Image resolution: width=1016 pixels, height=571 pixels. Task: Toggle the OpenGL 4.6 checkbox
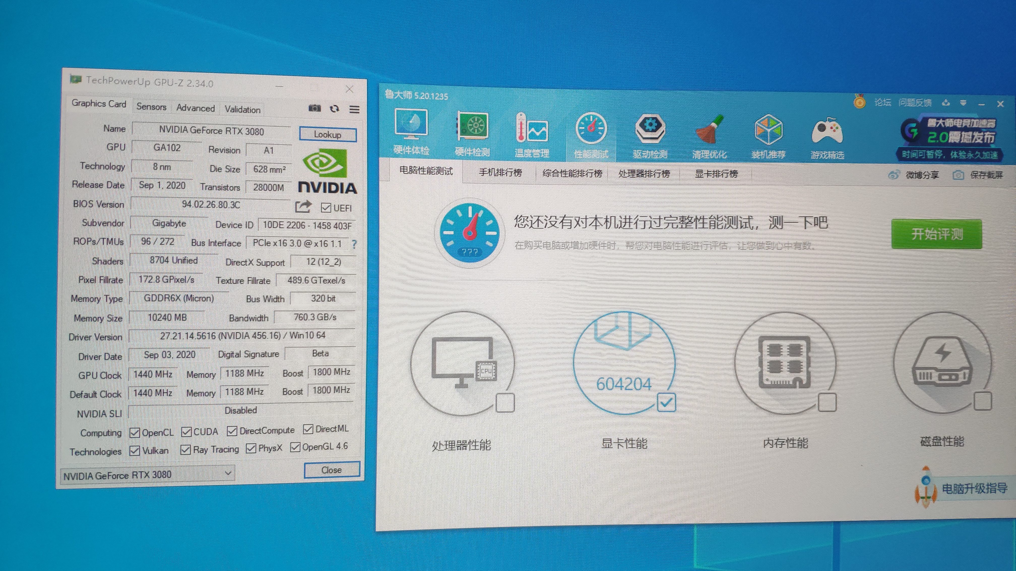(x=295, y=447)
